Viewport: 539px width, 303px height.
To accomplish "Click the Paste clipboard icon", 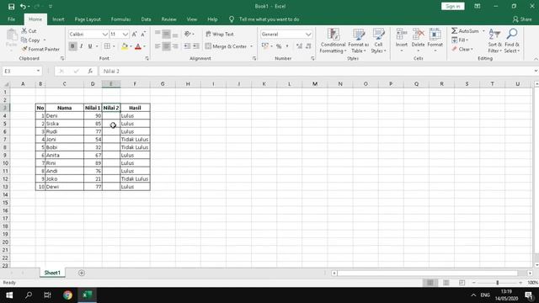I will pos(11,35).
